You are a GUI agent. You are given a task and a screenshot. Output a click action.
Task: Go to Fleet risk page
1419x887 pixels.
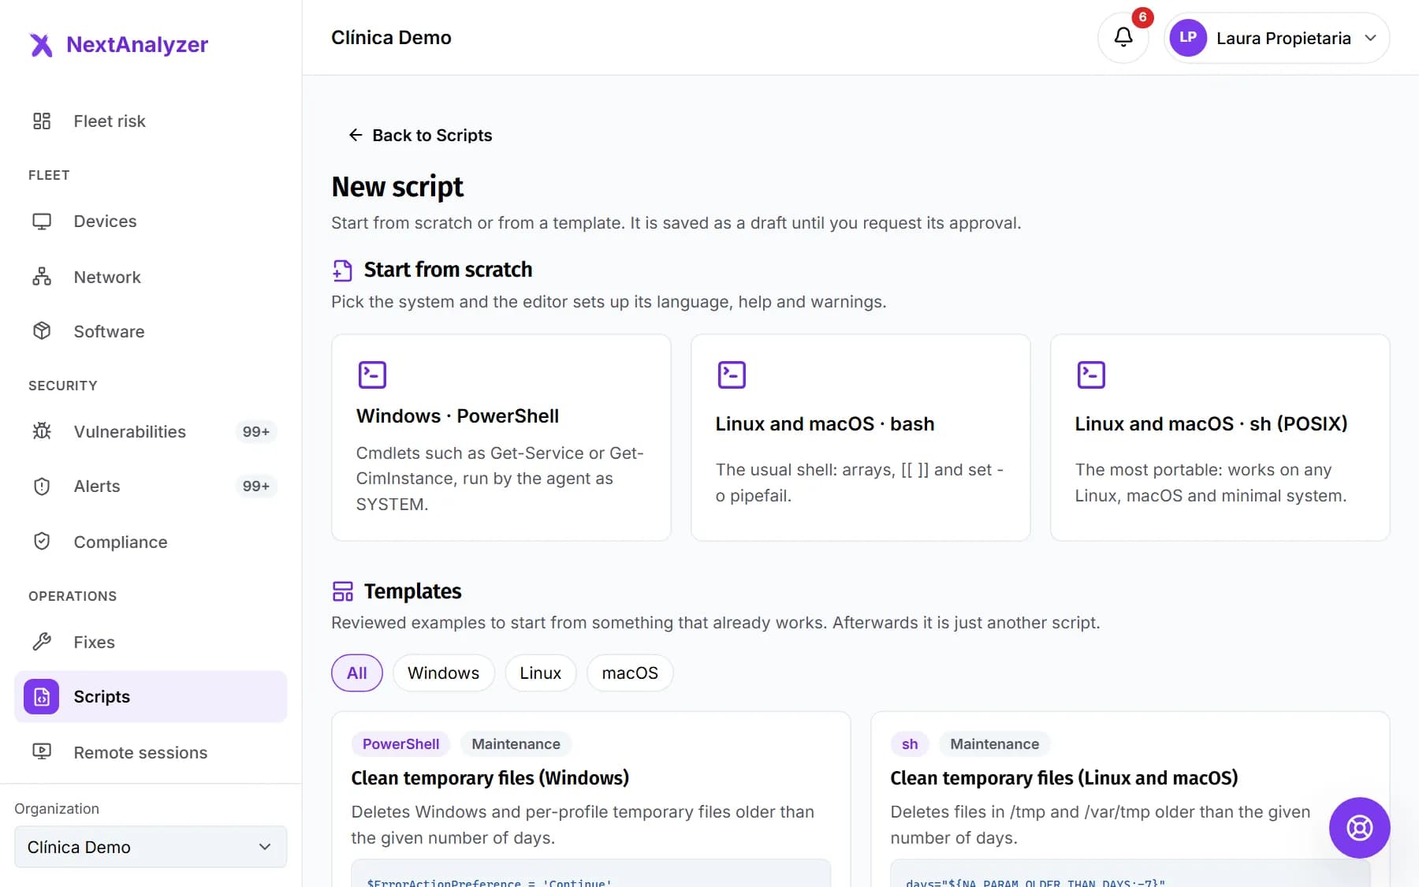tap(151, 121)
